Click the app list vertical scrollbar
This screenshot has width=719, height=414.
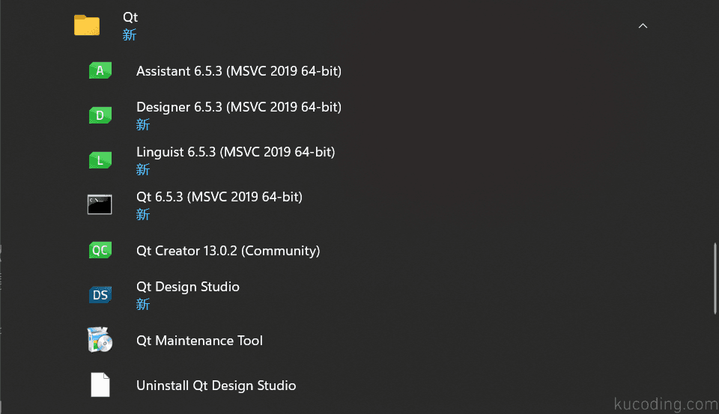point(715,278)
